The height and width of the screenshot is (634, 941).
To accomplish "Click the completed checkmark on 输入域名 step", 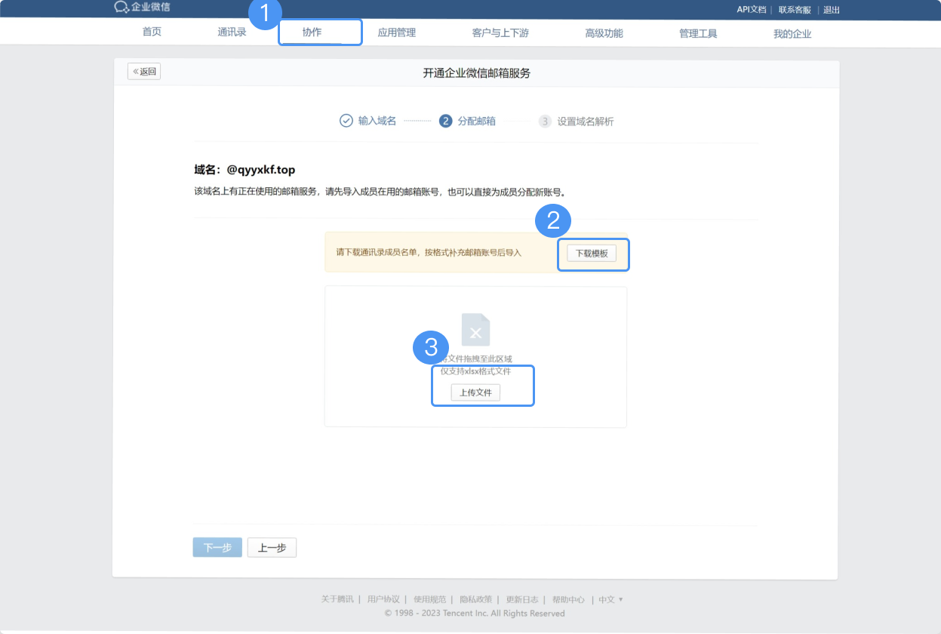I will point(346,121).
